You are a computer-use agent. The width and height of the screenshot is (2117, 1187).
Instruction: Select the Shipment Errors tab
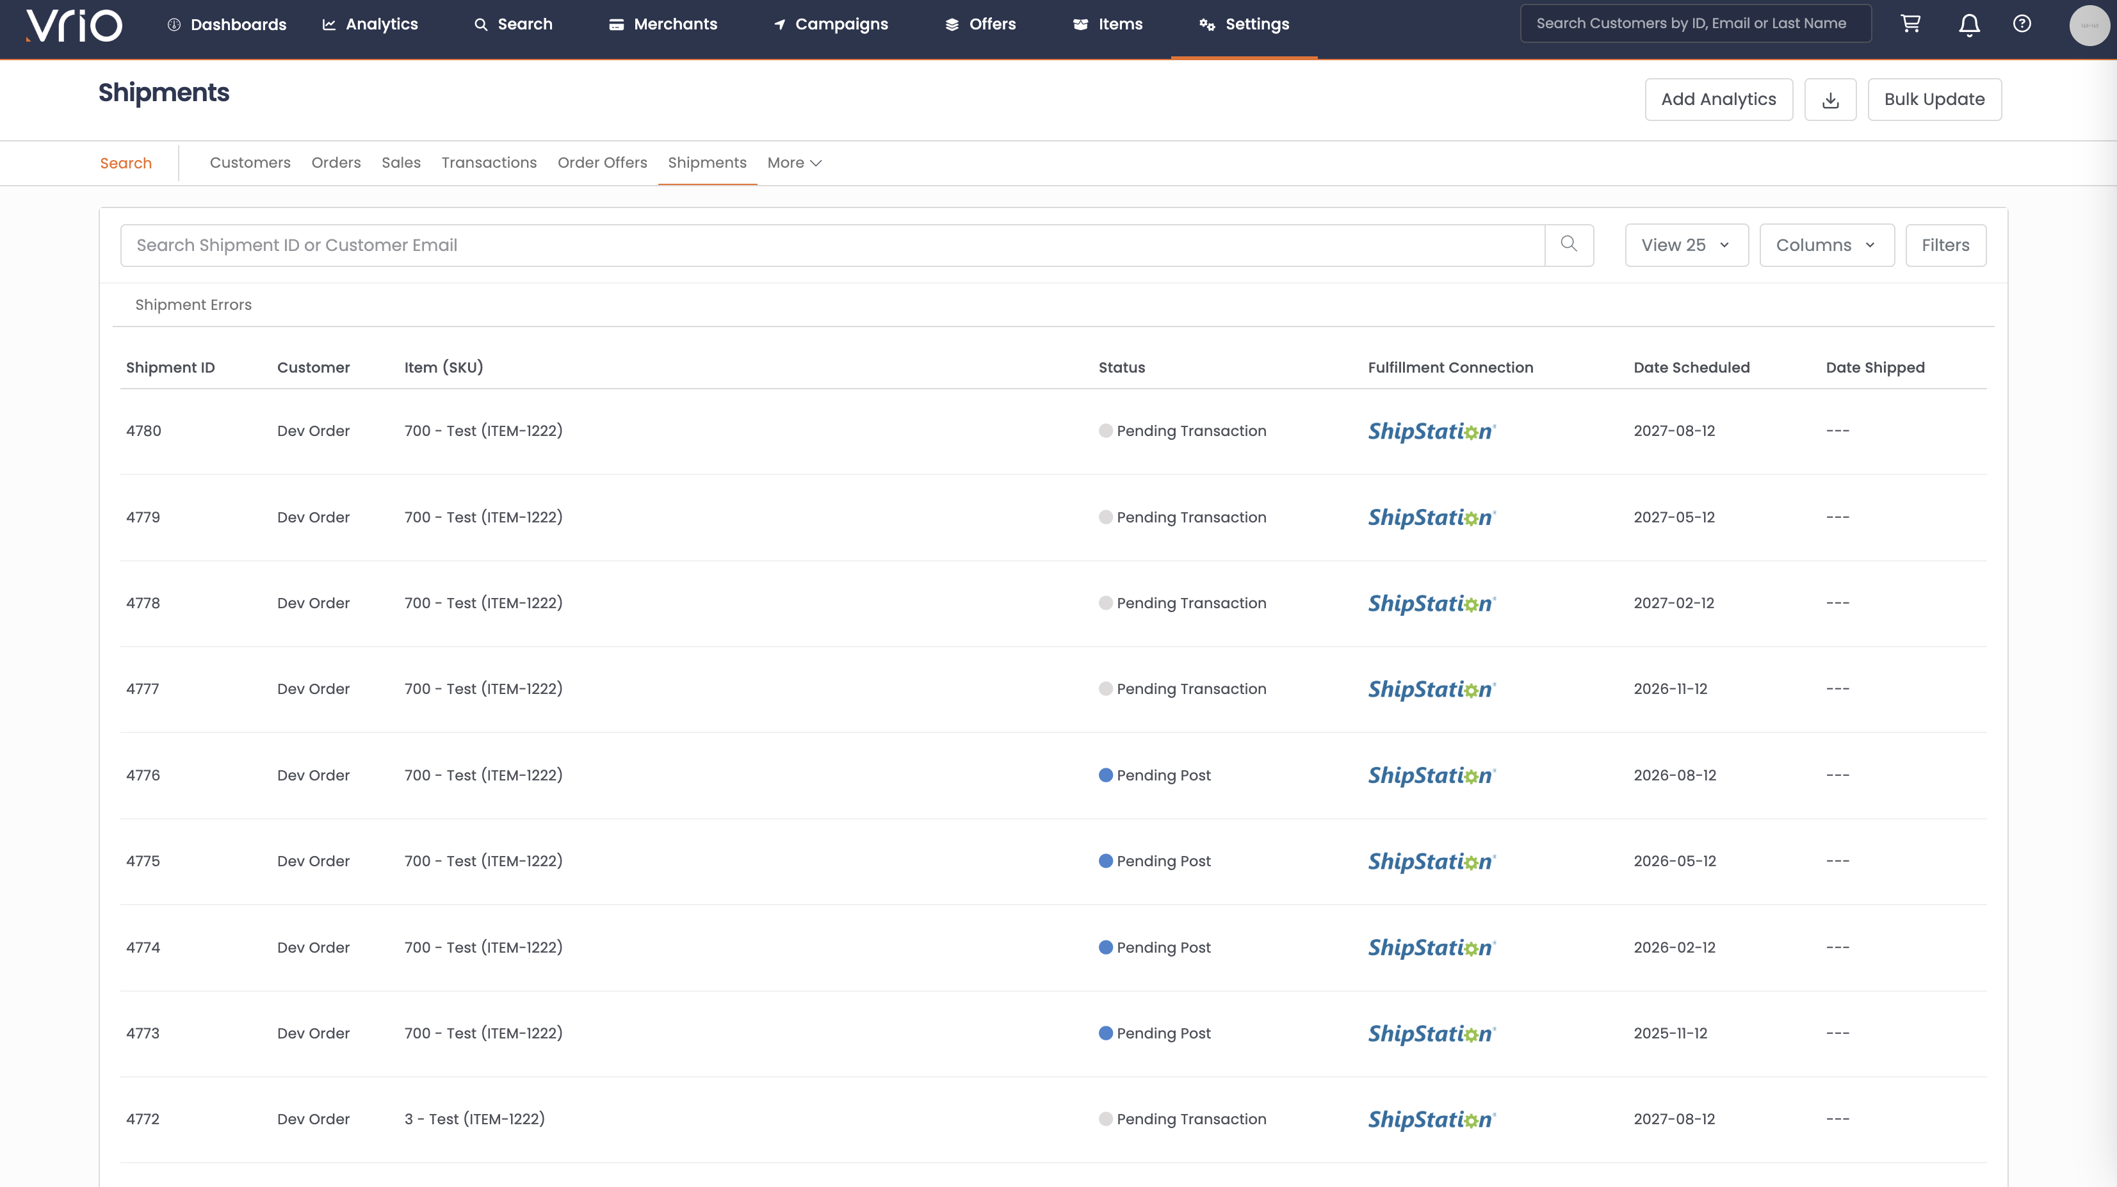point(193,305)
